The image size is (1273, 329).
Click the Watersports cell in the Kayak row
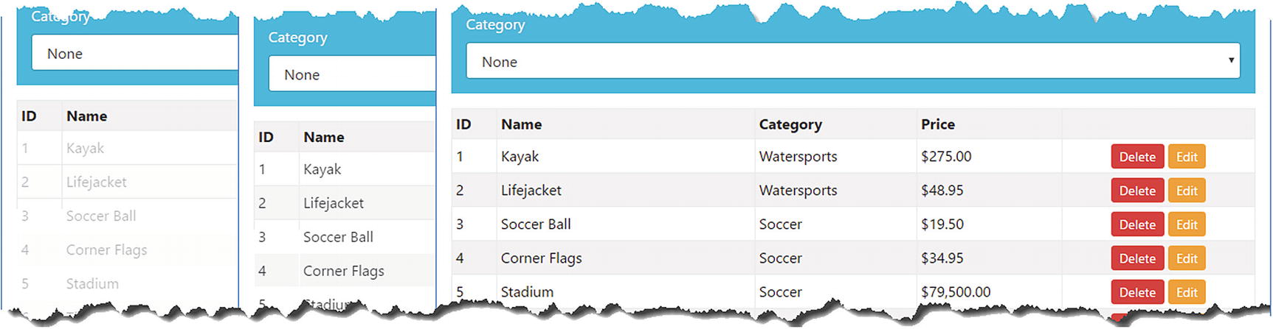click(798, 157)
